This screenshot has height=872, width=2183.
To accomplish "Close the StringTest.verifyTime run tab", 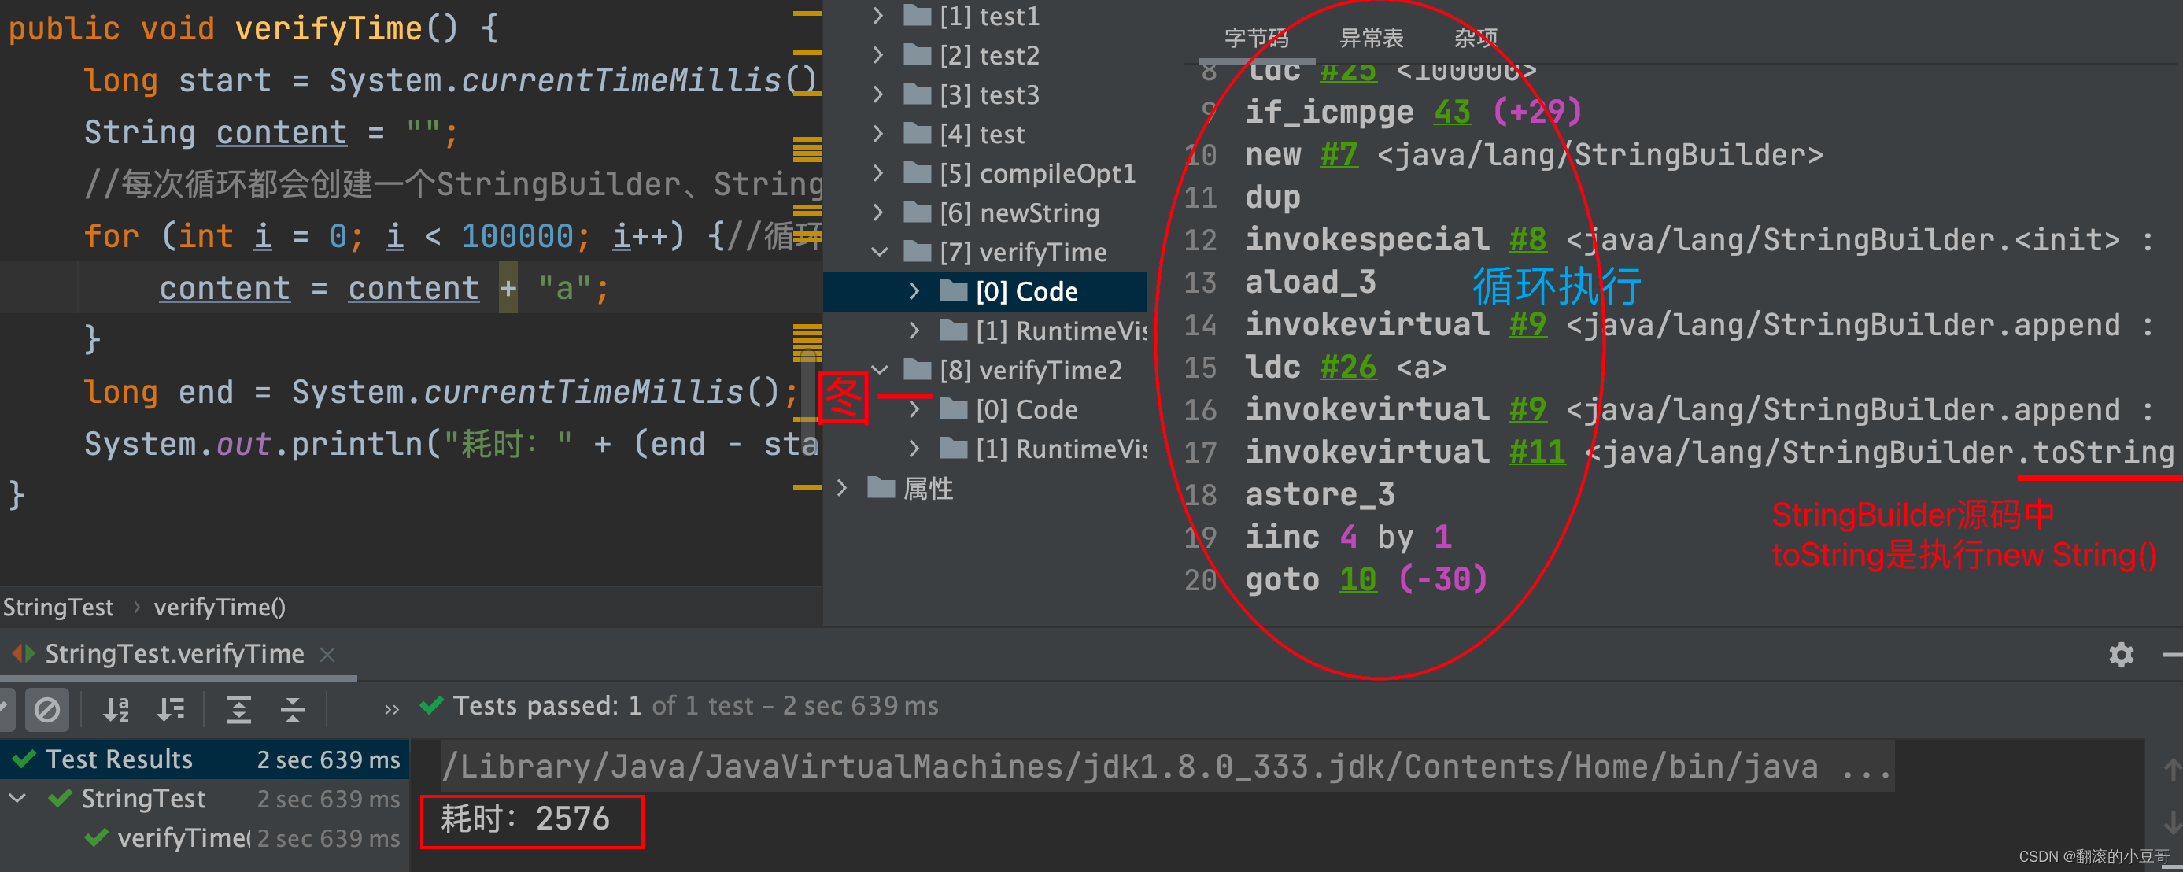I will 328,654.
